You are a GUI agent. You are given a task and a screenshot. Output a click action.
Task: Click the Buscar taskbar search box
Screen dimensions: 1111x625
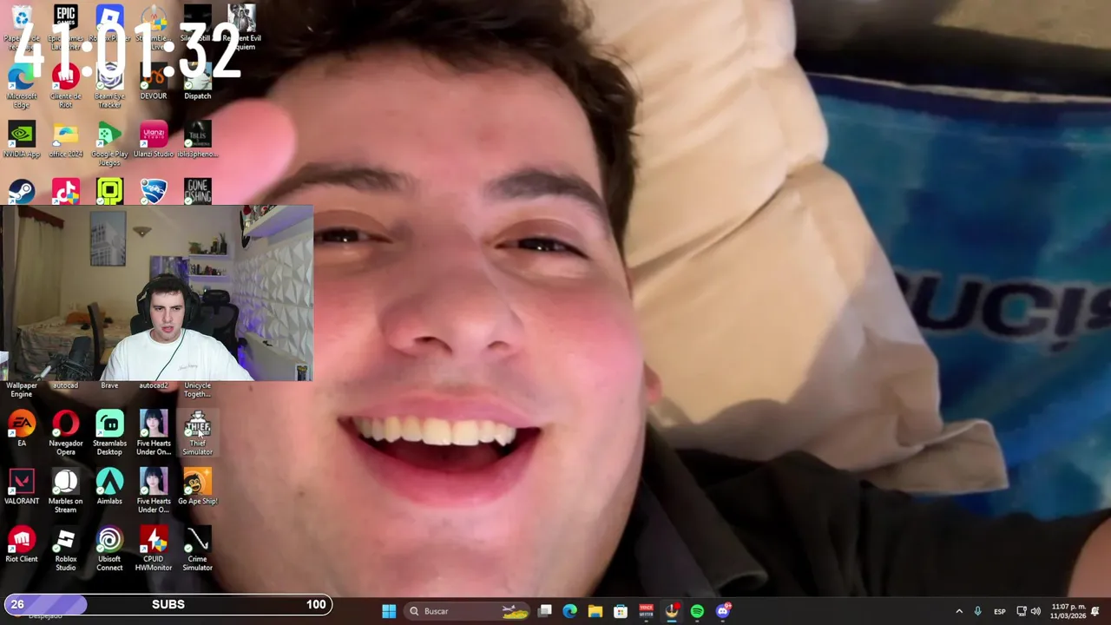coord(469,611)
